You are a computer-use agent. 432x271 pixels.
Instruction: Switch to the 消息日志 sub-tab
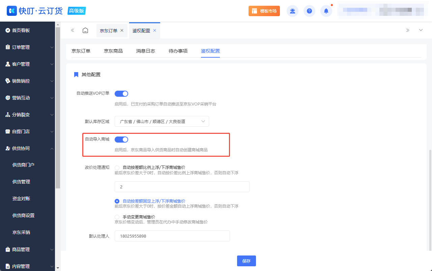[146, 51]
